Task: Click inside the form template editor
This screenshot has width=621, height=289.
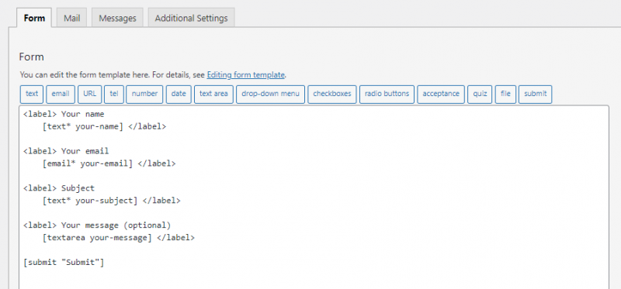Action: click(314, 197)
